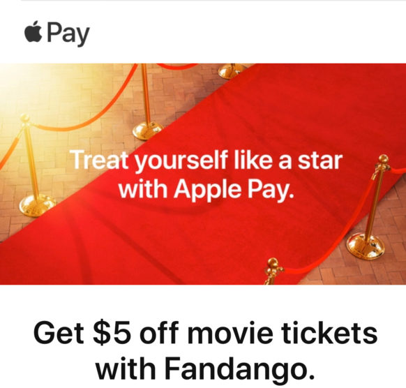This screenshot has width=406, height=388.
Task: Click the "Get $5 off movie tickets" headline
Action: click(205, 333)
